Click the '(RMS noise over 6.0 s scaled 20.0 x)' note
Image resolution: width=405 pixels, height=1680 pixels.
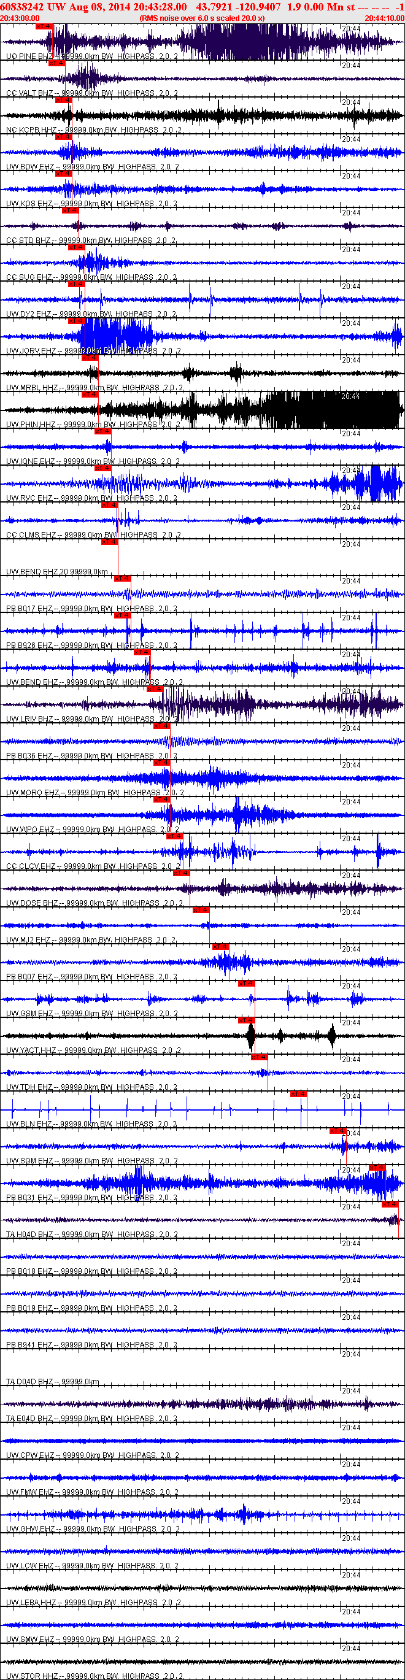[202, 18]
